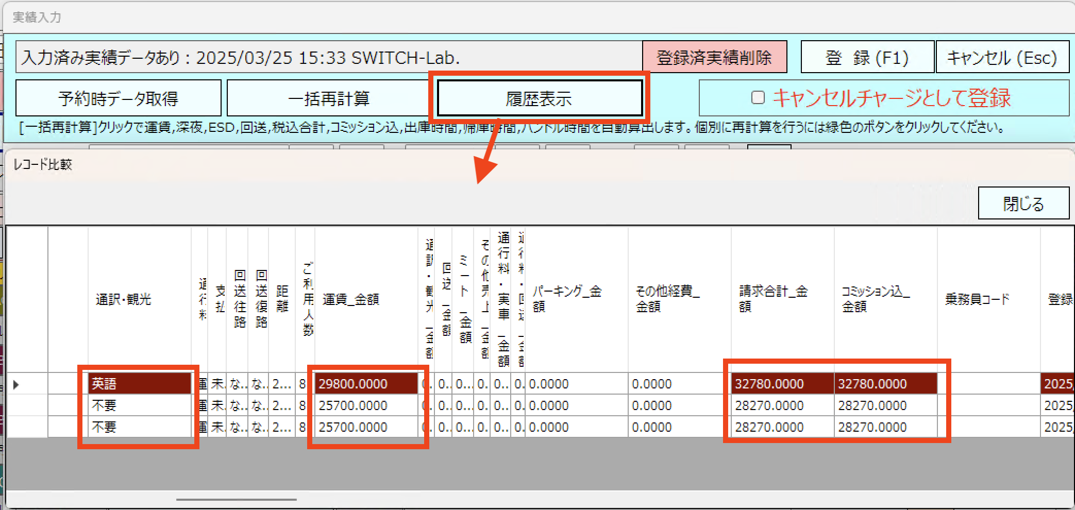Click the 履歴表示 (history display) button
This screenshot has height=510, width=1075.
(x=539, y=98)
